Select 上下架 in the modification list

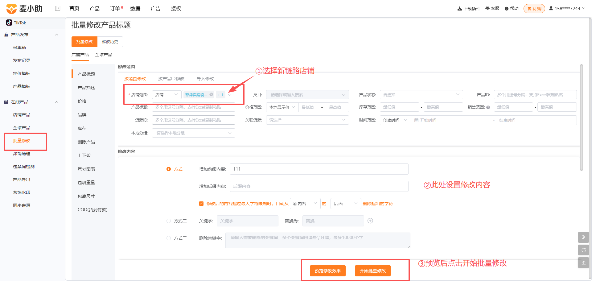[x=84, y=155]
